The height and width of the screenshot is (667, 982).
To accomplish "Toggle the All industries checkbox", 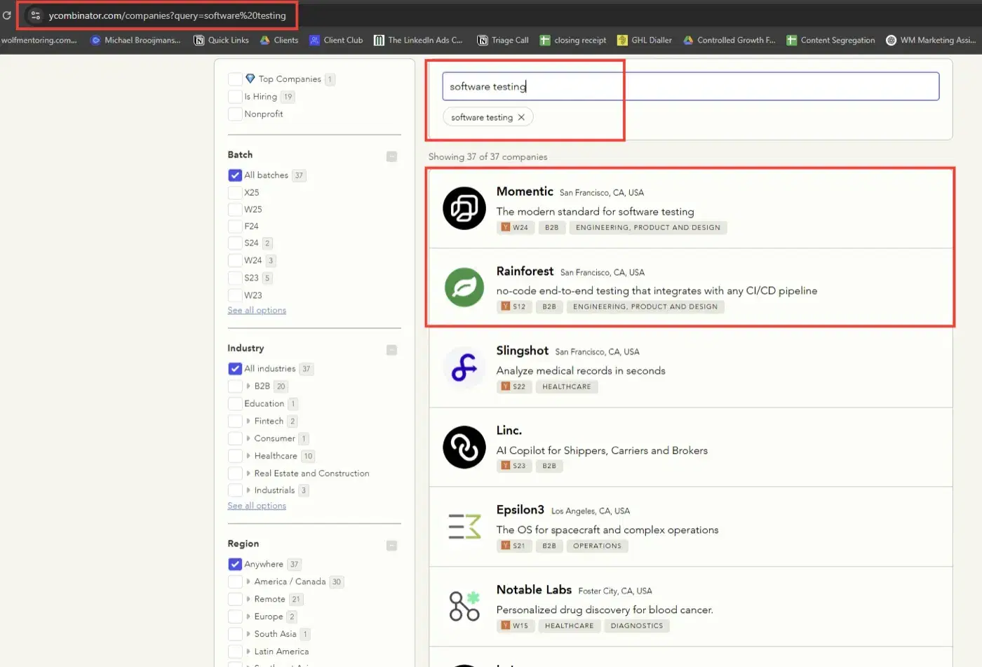I will (x=235, y=368).
